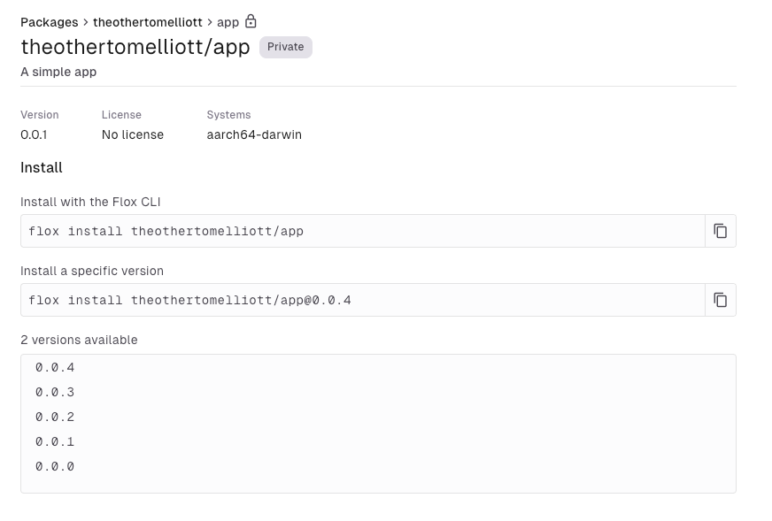The height and width of the screenshot is (521, 772).
Task: Click the 'aarch64-darwin' system value
Action: pos(254,134)
